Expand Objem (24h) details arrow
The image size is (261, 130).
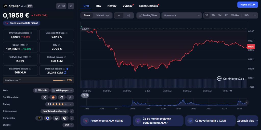(x=33, y=49)
